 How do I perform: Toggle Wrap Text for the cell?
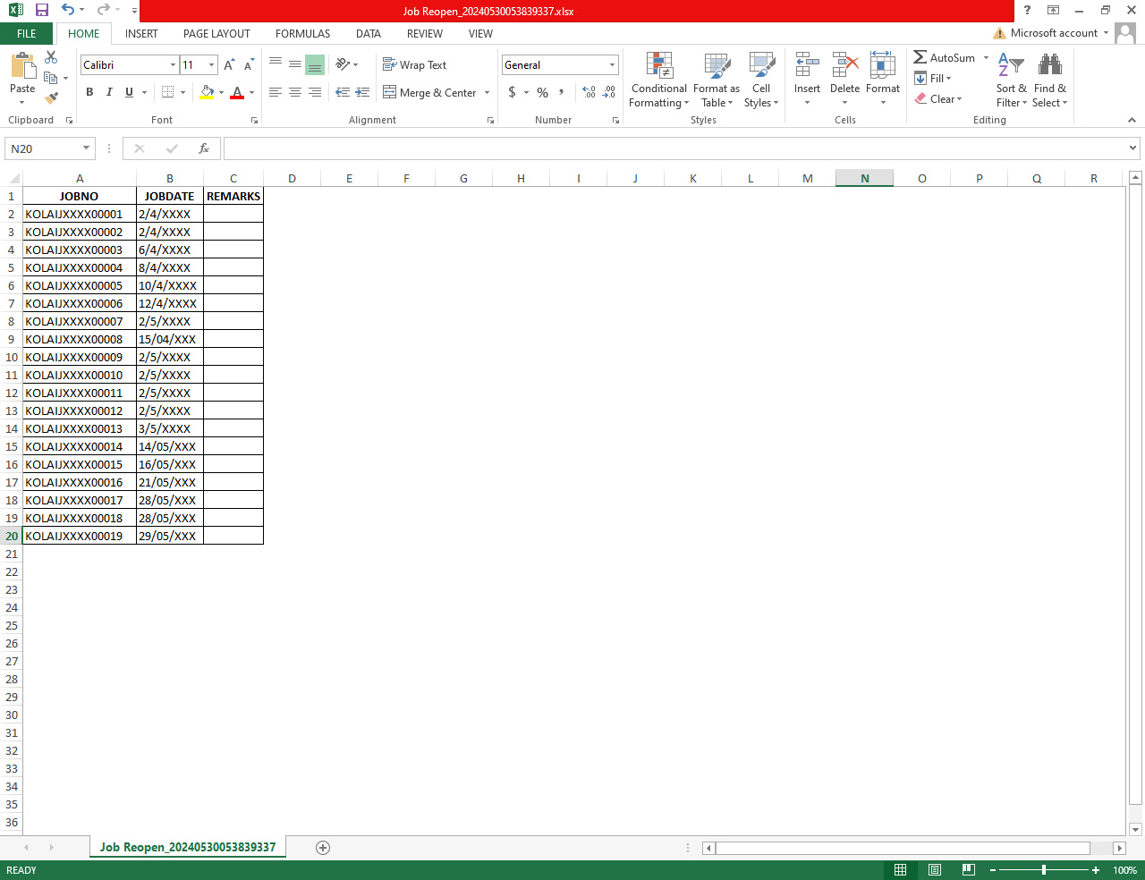(x=414, y=65)
